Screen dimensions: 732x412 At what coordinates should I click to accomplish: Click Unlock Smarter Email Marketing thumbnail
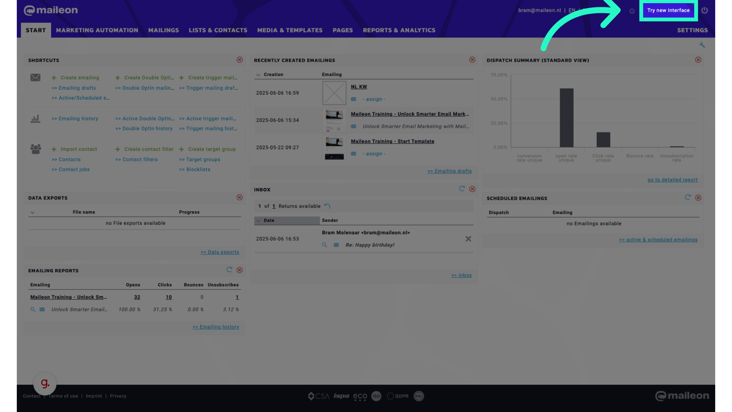tap(334, 120)
